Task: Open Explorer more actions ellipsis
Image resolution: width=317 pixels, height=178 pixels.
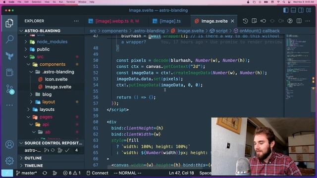Action: point(76,21)
